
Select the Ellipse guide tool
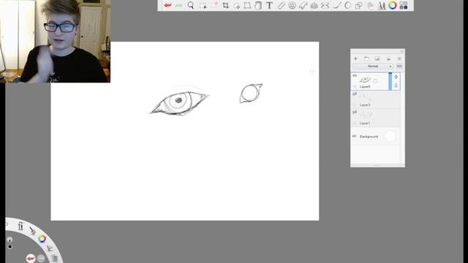(292, 5)
